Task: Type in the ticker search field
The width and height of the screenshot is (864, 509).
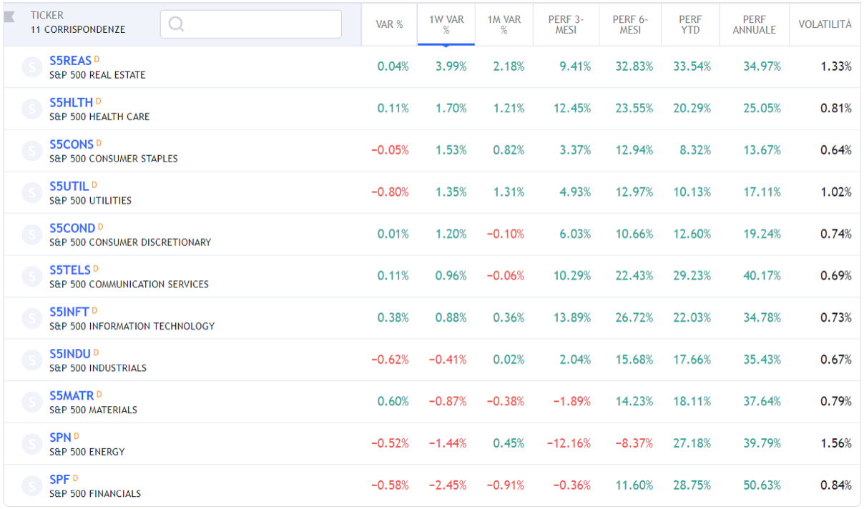Action: (x=261, y=24)
